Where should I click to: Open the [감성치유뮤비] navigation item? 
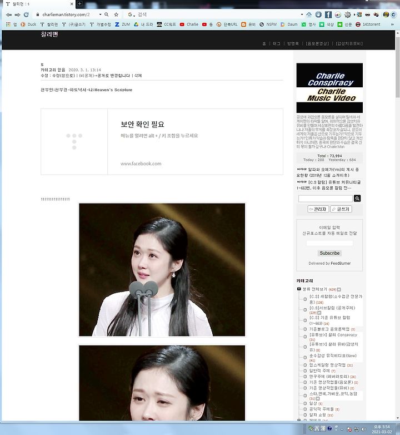[349, 43]
